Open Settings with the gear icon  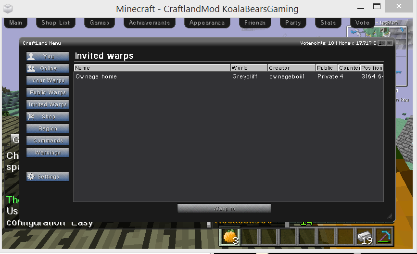click(x=48, y=177)
